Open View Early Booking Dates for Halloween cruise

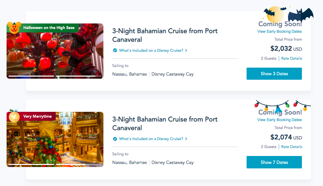click(279, 31)
